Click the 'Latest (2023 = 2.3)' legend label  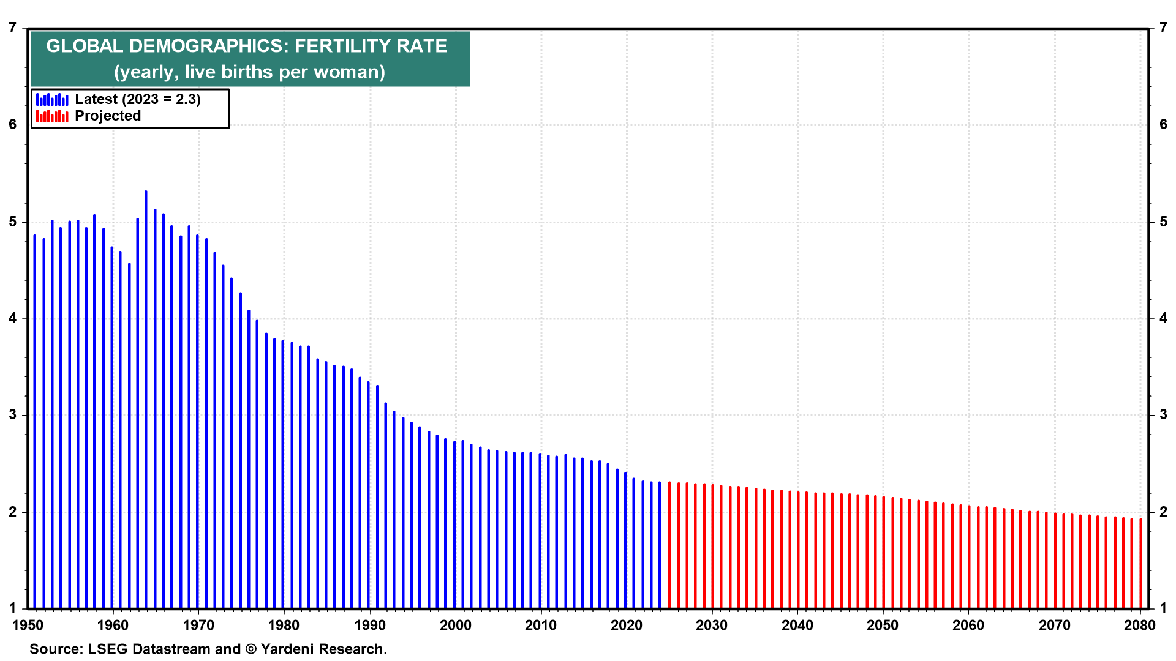tap(138, 99)
